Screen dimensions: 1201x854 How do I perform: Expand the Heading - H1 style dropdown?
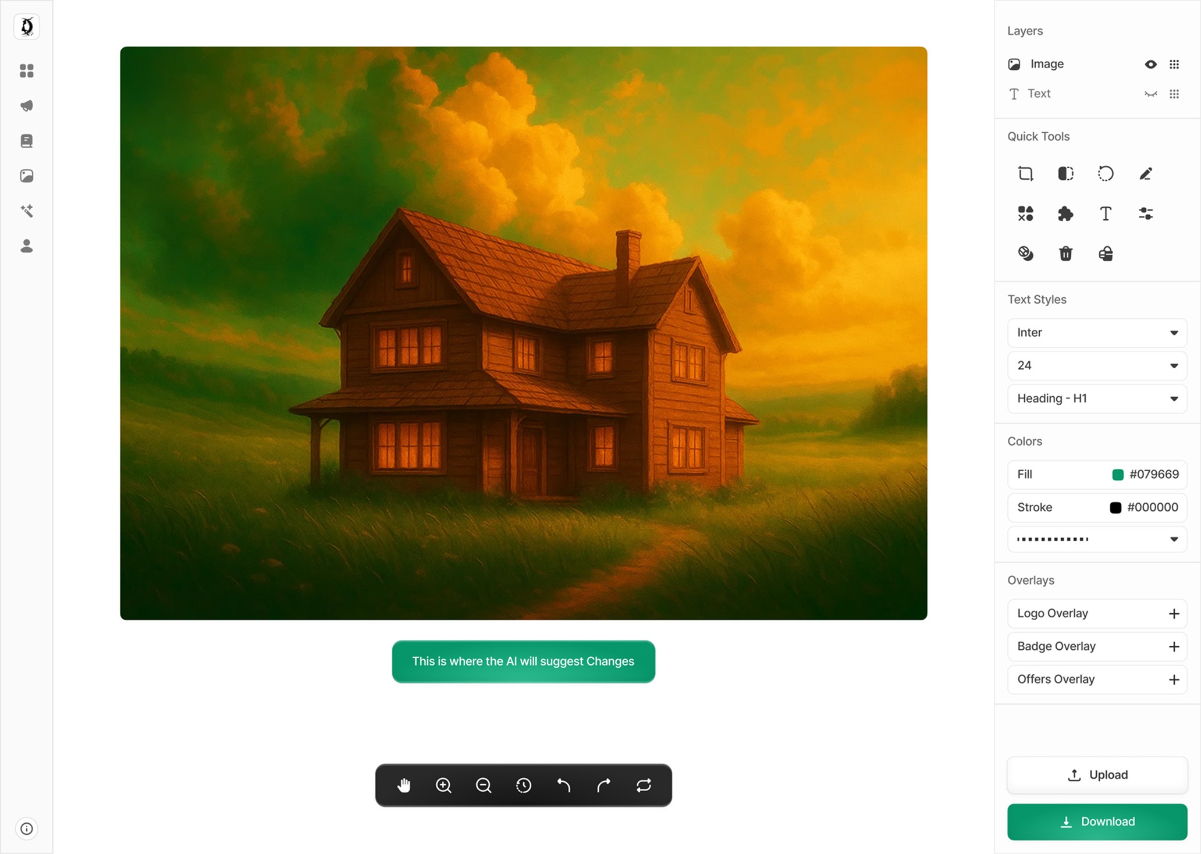coord(1097,398)
